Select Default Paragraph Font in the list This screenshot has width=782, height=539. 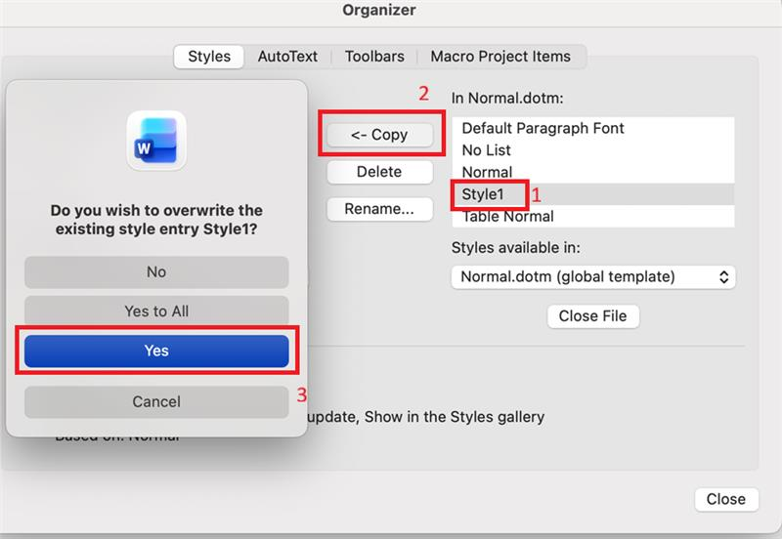[x=593, y=128]
